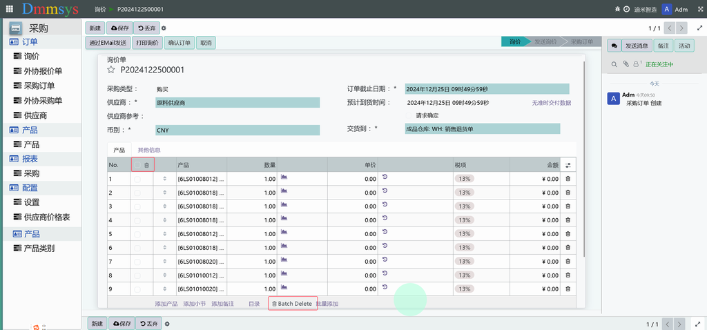Image resolution: width=707 pixels, height=330 pixels.
Task: Click the 无准时交付数据 link
Action: coord(552,103)
